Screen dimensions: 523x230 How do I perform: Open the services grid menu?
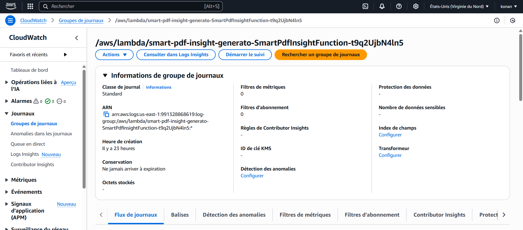[x=30, y=6]
